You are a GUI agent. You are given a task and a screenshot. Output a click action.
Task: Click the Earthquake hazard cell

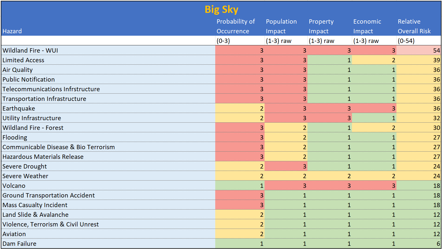tap(19, 108)
